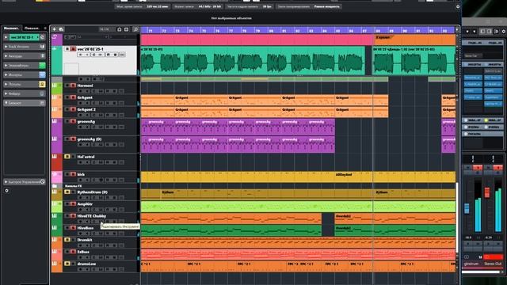Click the mixer horizontal scrollbar
The height and width of the screenshot is (285, 507).
pos(481,272)
